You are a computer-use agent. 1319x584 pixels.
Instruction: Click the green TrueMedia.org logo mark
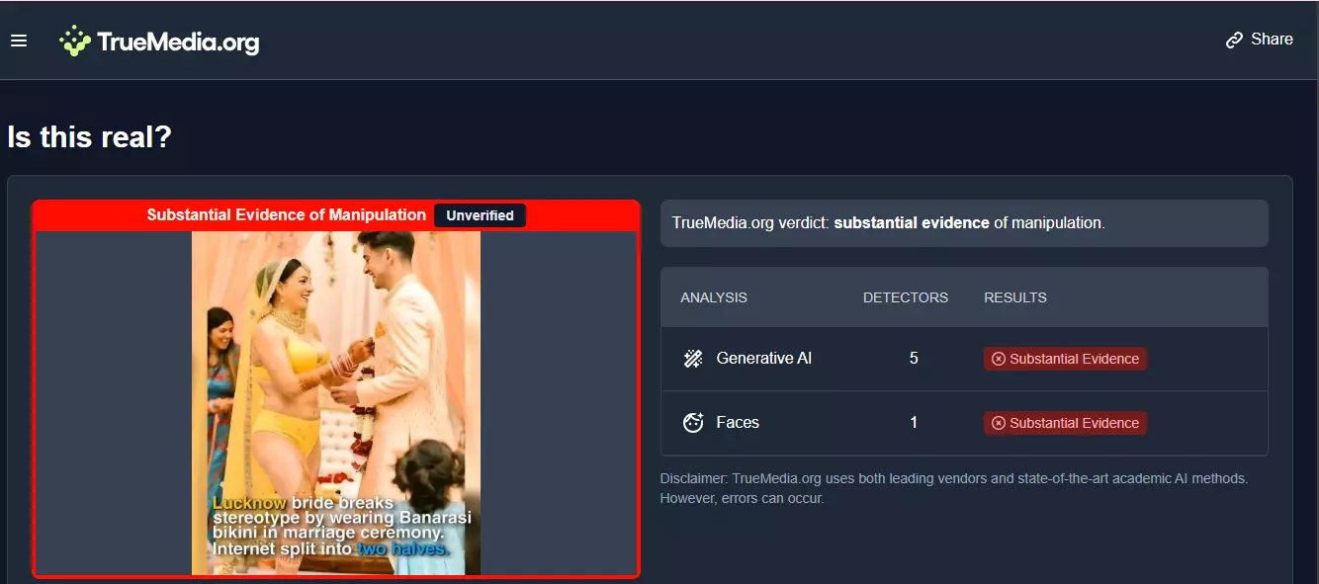click(76, 41)
